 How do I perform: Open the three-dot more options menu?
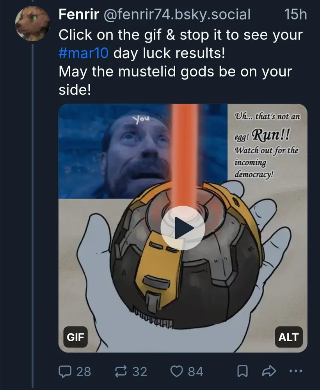[296, 371]
